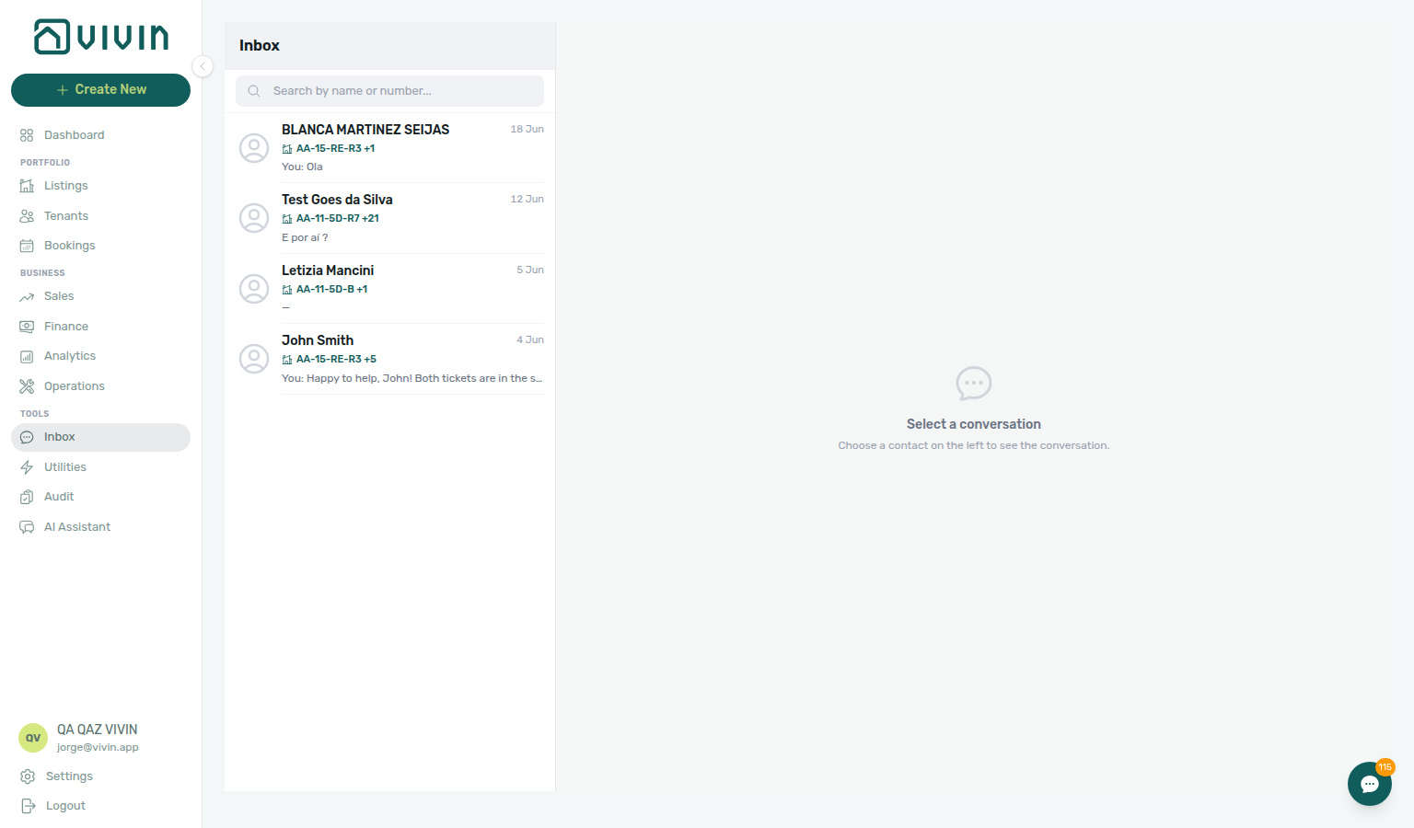Click the 'You: Ola' message preview

coord(302,167)
